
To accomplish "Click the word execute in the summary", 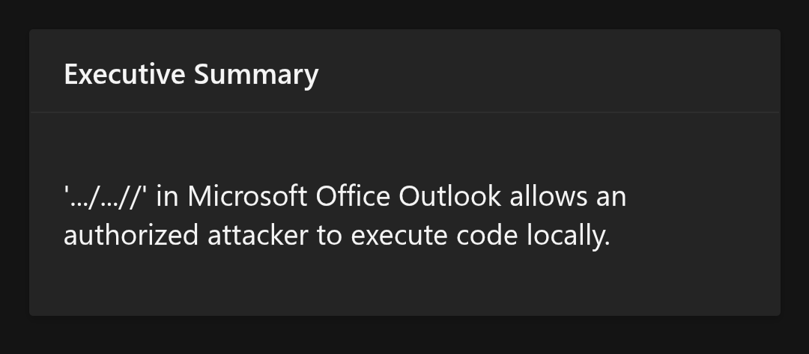I will coord(399,236).
